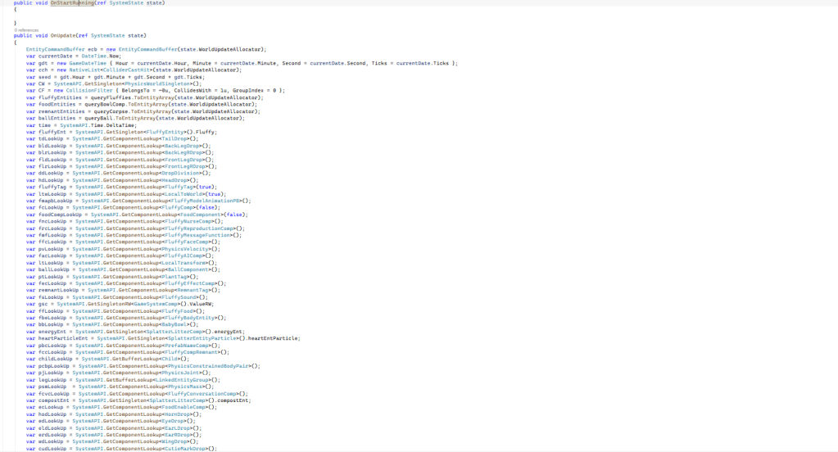Click 'queryBall' in the ballEntities line
The height and width of the screenshot is (452, 838).
(x=99, y=118)
